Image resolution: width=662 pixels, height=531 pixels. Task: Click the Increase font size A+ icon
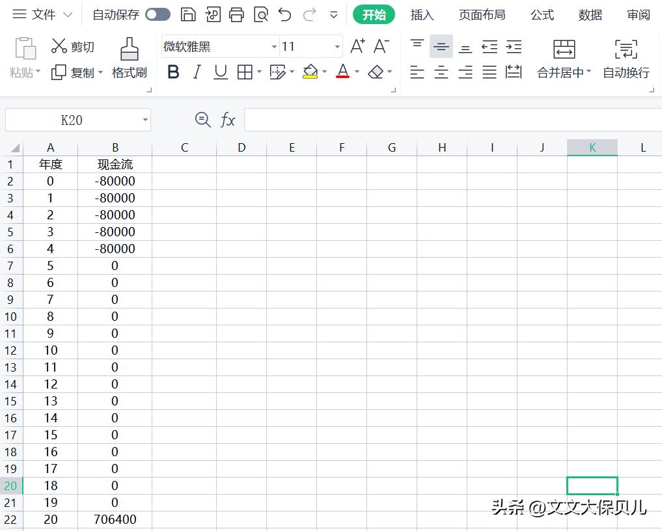pos(357,46)
